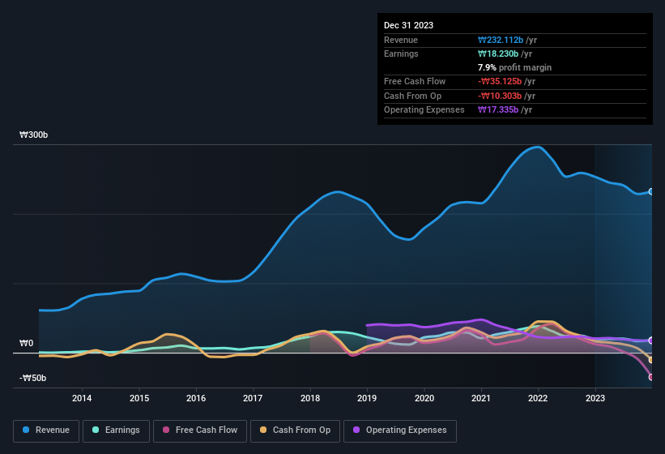Click the Dec 31 2023 tooltip header
Image resolution: width=665 pixels, height=454 pixels.
click(408, 25)
